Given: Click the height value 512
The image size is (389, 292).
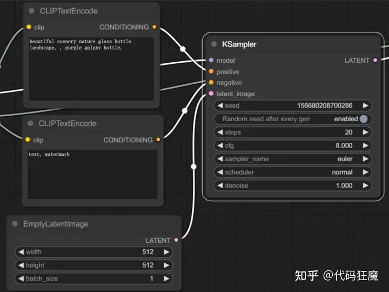Looking at the screenshot, I should [x=148, y=265].
